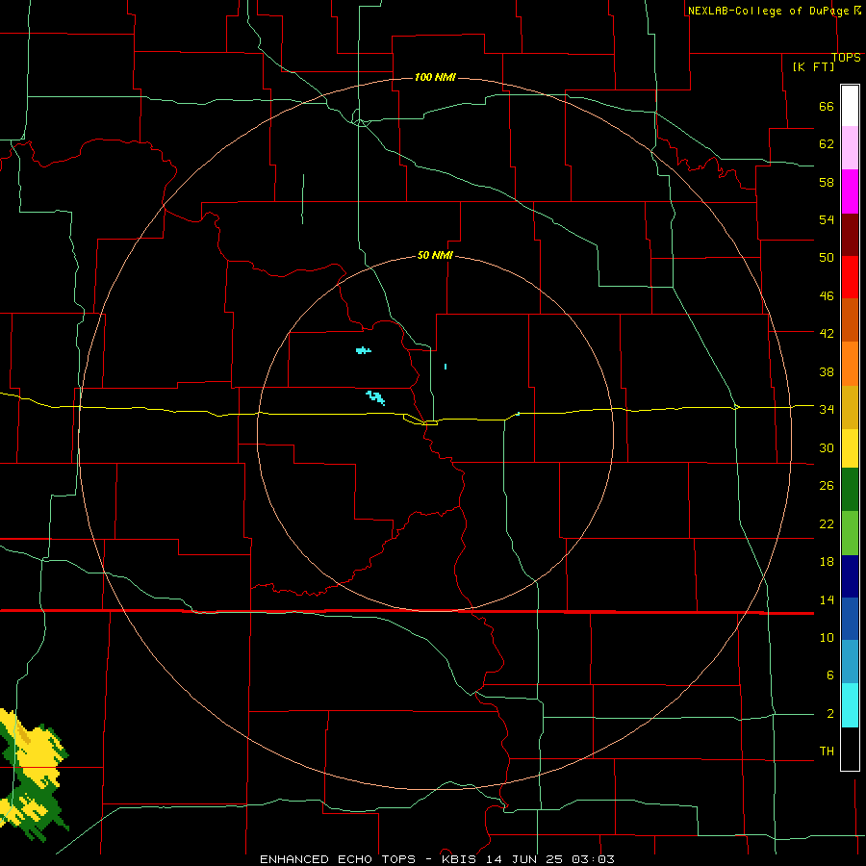Pick the light green legend swatch
The width and height of the screenshot is (866, 866).
point(850,533)
